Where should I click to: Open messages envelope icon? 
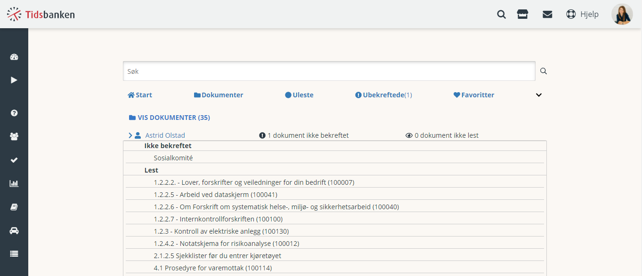pos(547,14)
